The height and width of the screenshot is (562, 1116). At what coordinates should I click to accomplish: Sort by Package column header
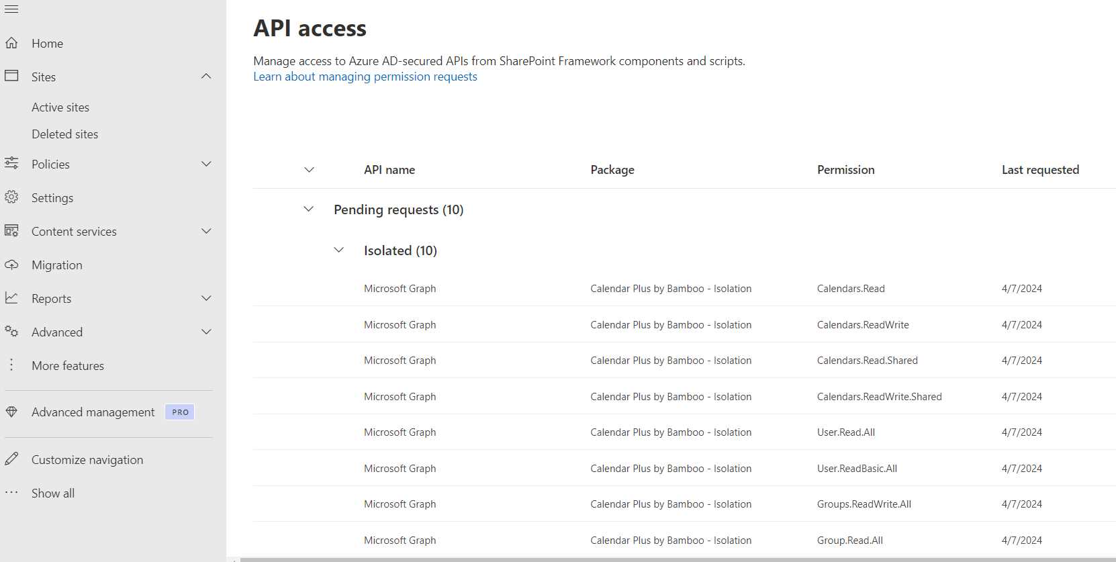[x=612, y=170]
